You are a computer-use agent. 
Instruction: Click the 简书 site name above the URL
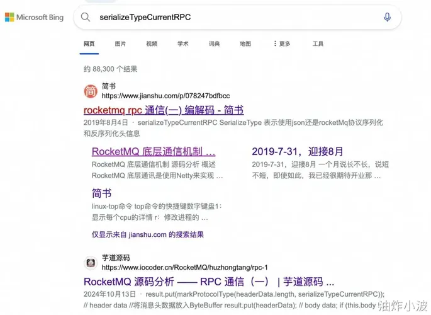[109, 86]
